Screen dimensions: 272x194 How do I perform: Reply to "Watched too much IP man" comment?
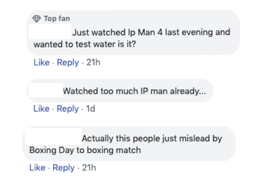pyautogui.click(x=68, y=108)
